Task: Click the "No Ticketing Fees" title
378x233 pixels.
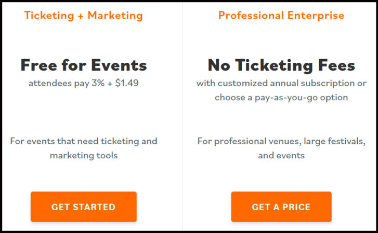Action: click(281, 65)
